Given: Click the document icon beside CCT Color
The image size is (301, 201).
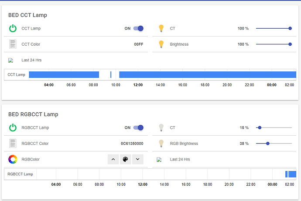Looking at the screenshot, I should (13, 44).
